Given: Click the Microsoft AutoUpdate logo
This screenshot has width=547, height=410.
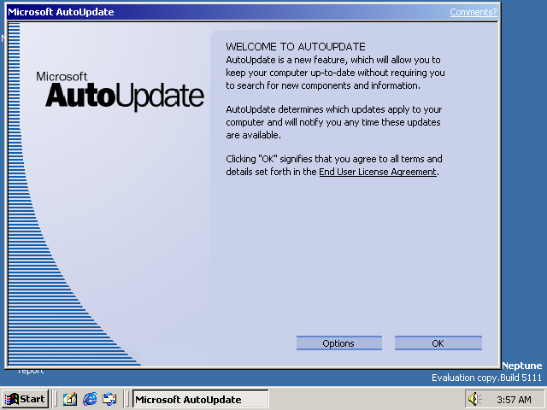Looking at the screenshot, I should [120, 91].
